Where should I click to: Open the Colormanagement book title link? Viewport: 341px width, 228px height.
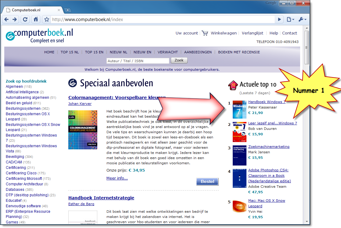tap(117, 97)
